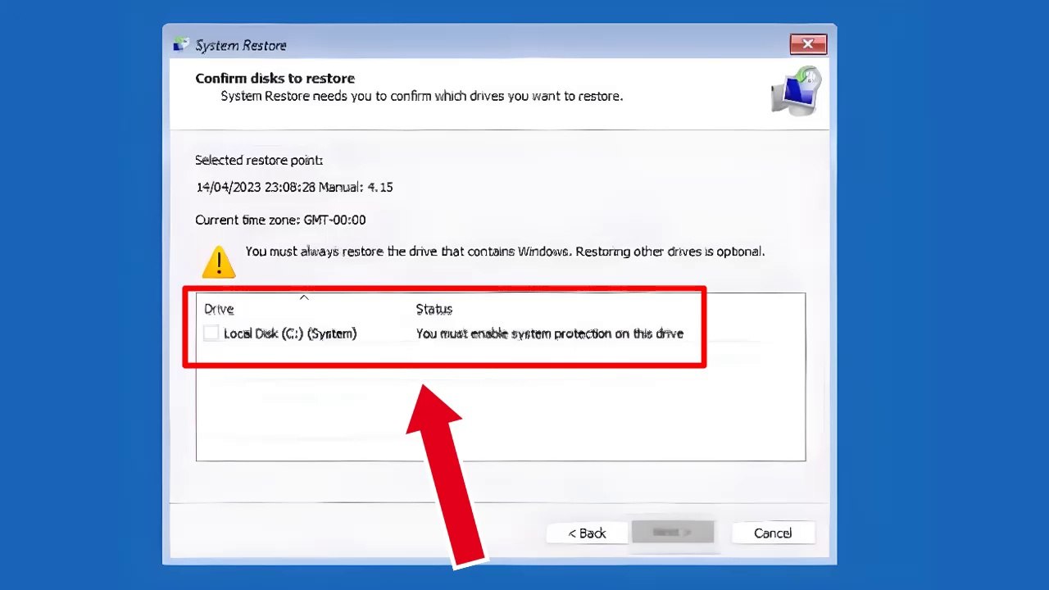Click the yellow warning triangle icon
This screenshot has height=590, width=1049.
(219, 261)
